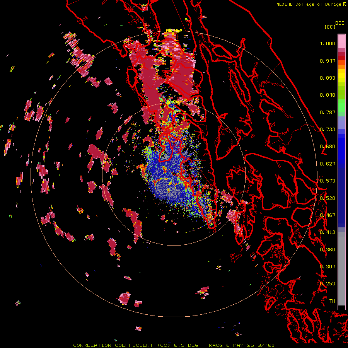
Task: Click the 0.787 scale value label
Action: (328, 112)
